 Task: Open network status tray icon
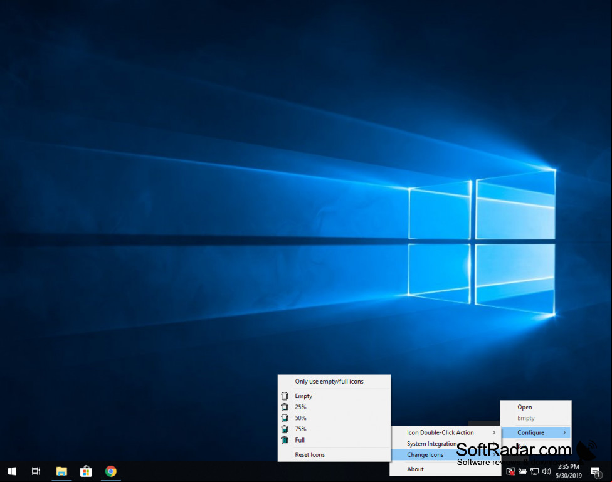pos(534,471)
